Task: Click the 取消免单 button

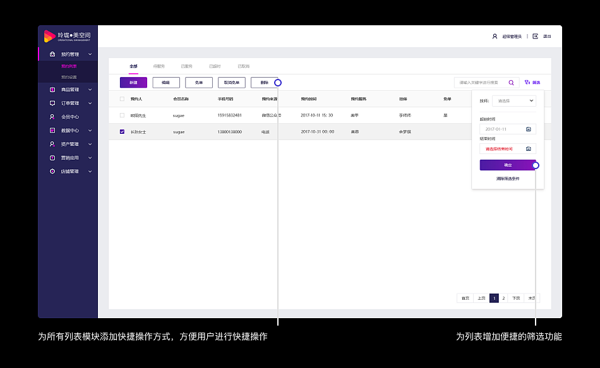Action: tap(232, 83)
